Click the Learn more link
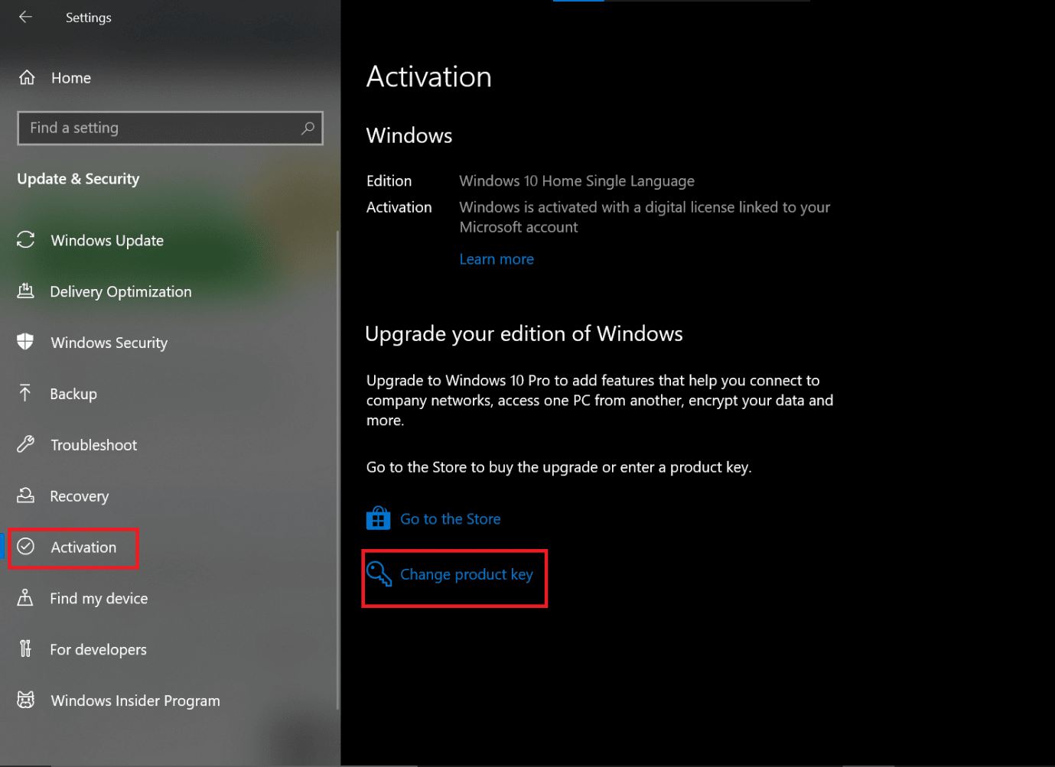The image size is (1055, 767). coord(497,259)
